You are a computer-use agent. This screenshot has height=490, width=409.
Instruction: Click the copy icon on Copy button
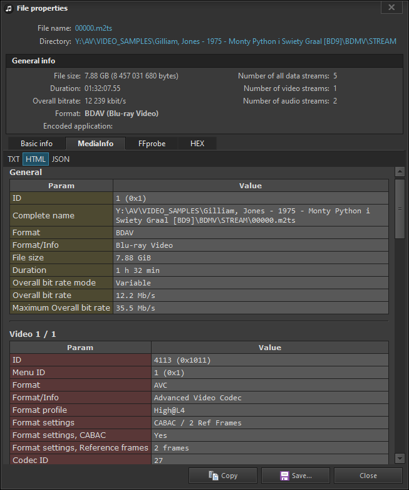[214, 476]
